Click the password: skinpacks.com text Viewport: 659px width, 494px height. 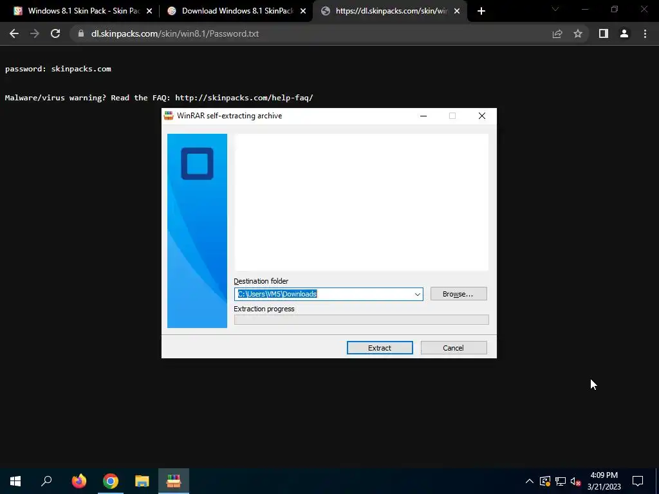tap(58, 69)
